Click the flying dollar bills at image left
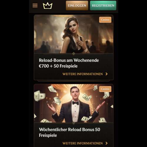Screen dimensions: 147x147 click(40, 96)
